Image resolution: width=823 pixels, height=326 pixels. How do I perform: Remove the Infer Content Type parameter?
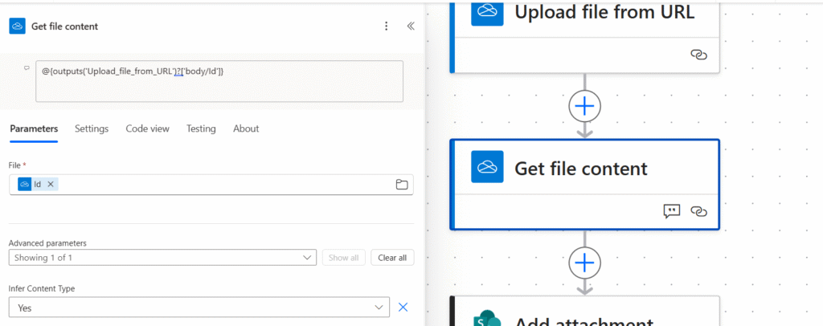(403, 308)
